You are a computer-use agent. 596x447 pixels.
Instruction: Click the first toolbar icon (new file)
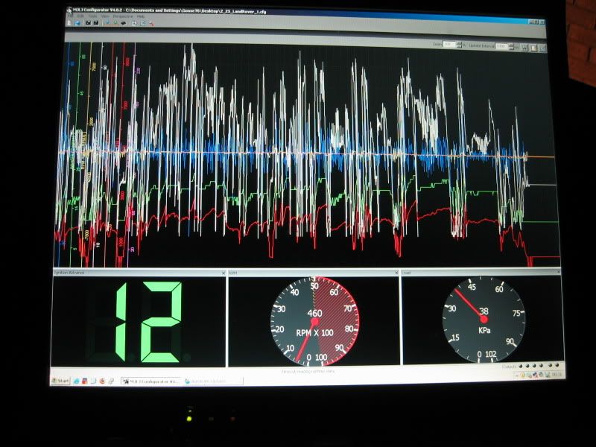click(69, 23)
